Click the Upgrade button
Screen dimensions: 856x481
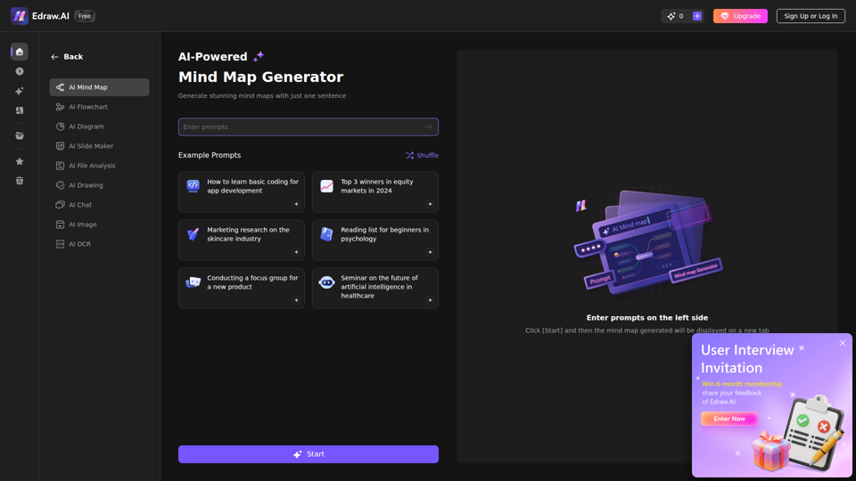(x=740, y=16)
